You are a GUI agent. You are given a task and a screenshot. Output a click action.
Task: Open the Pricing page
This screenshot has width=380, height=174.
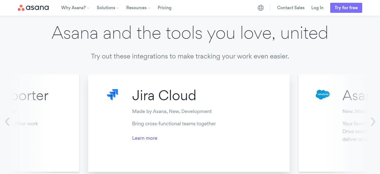(164, 8)
